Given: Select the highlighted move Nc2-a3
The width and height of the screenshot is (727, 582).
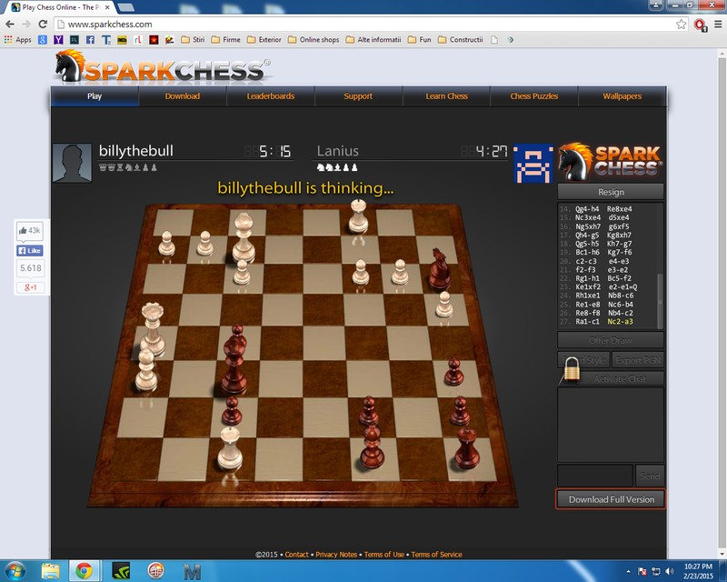Looking at the screenshot, I should [x=620, y=322].
